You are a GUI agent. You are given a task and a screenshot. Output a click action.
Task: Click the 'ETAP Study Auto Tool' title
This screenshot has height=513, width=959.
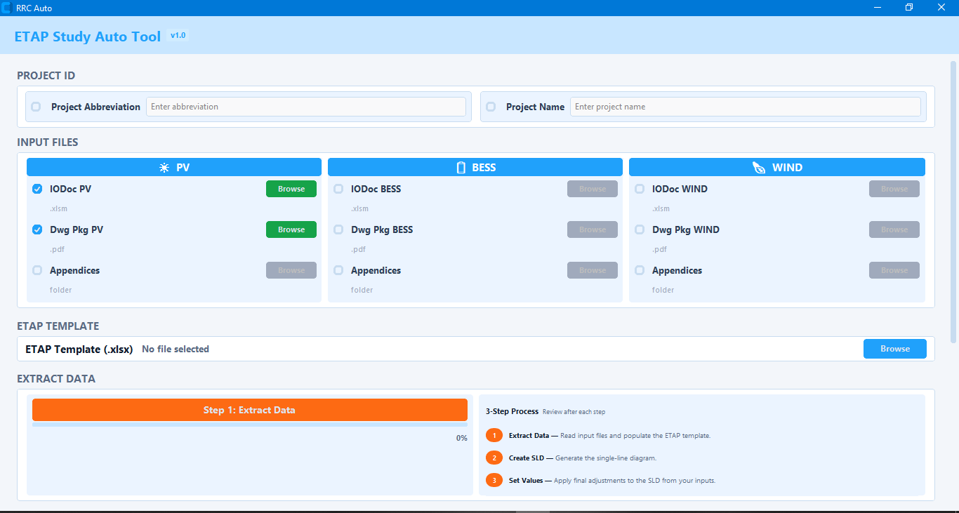[88, 36]
